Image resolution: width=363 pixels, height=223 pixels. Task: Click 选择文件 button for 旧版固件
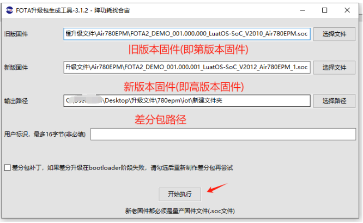pyautogui.click(x=334, y=34)
